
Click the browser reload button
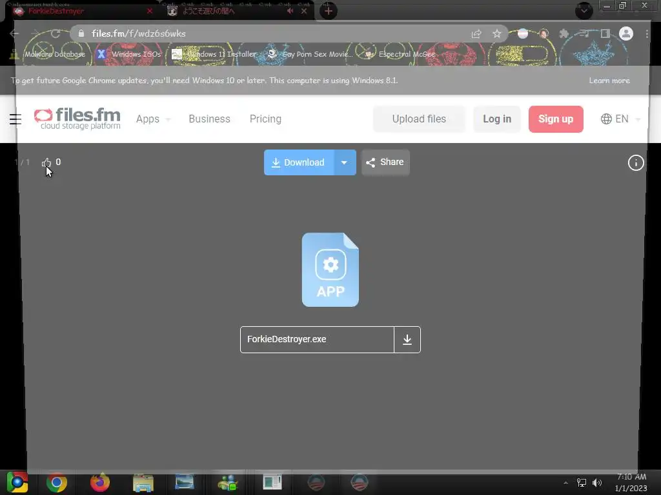56,34
